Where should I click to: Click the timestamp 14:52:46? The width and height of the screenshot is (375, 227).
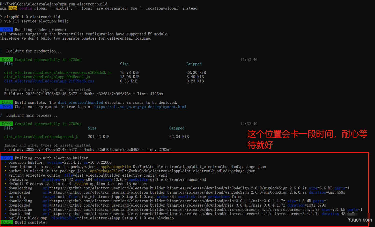[x=249, y=60]
